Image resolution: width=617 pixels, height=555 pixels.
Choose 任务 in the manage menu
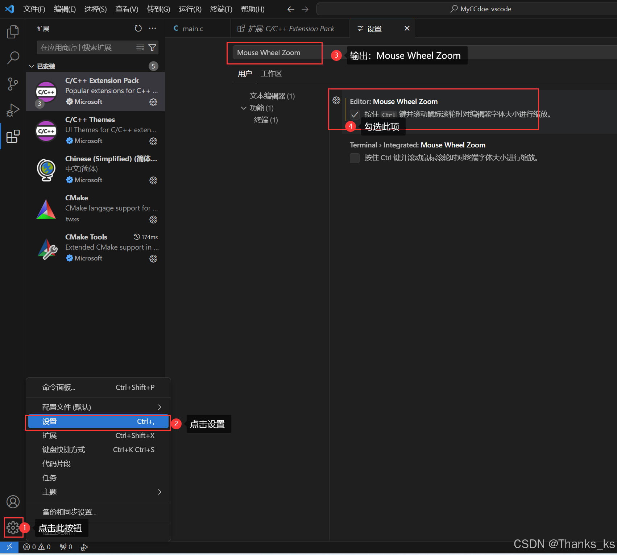click(98, 478)
